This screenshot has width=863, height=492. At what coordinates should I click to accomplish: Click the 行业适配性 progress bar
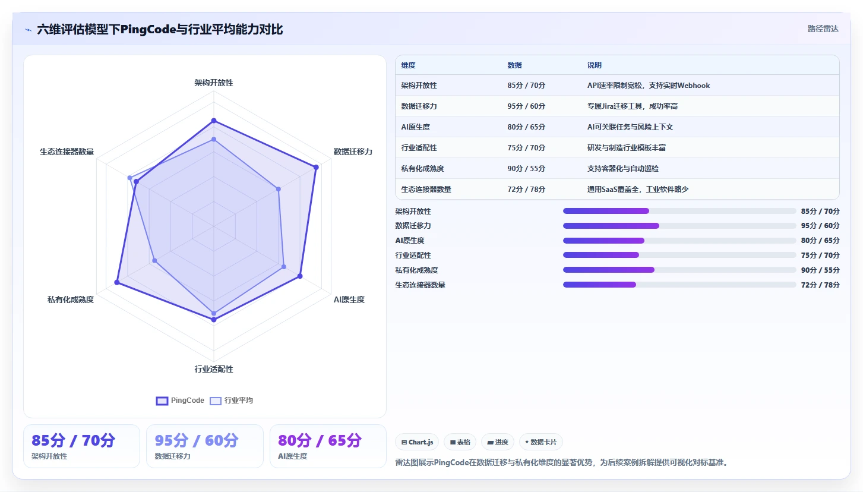coord(679,255)
